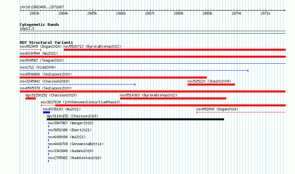Open dgv3116n152 (Chaisson2019) label
Image resolution: width=295 pixels, height=174 pixels.
coord(73,116)
